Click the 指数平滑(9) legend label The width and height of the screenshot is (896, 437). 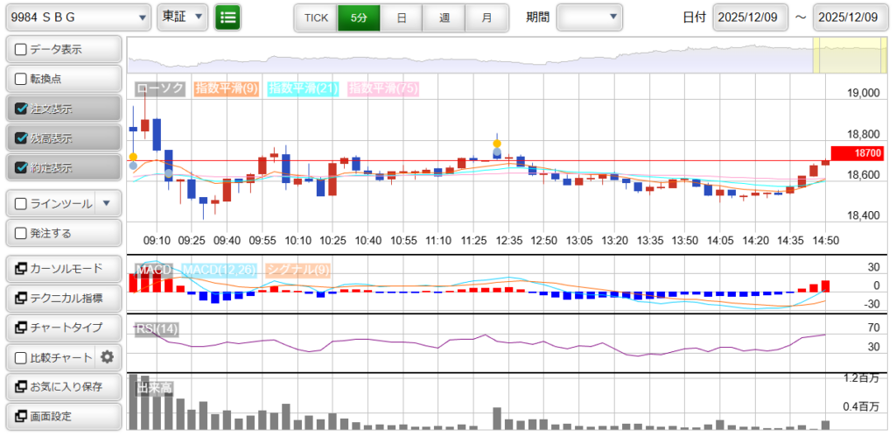point(226,88)
